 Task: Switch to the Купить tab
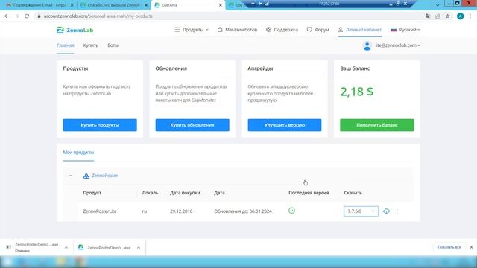click(x=91, y=45)
